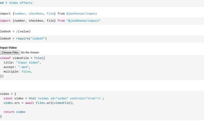Click the title: "Input Video" code line

pos(22,63)
